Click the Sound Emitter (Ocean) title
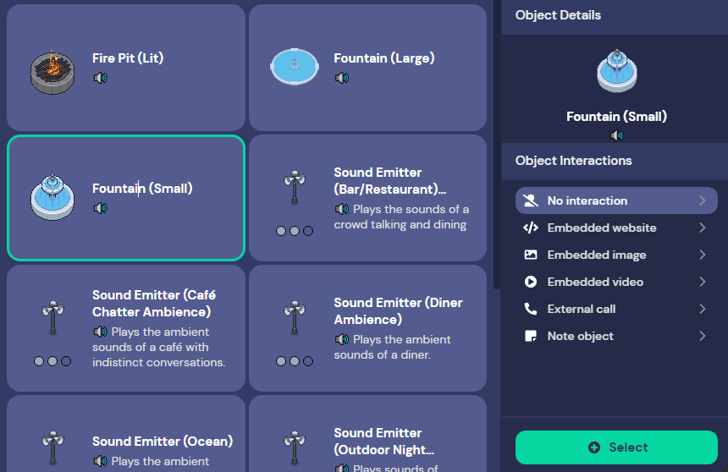This screenshot has height=472, width=728. 163,441
